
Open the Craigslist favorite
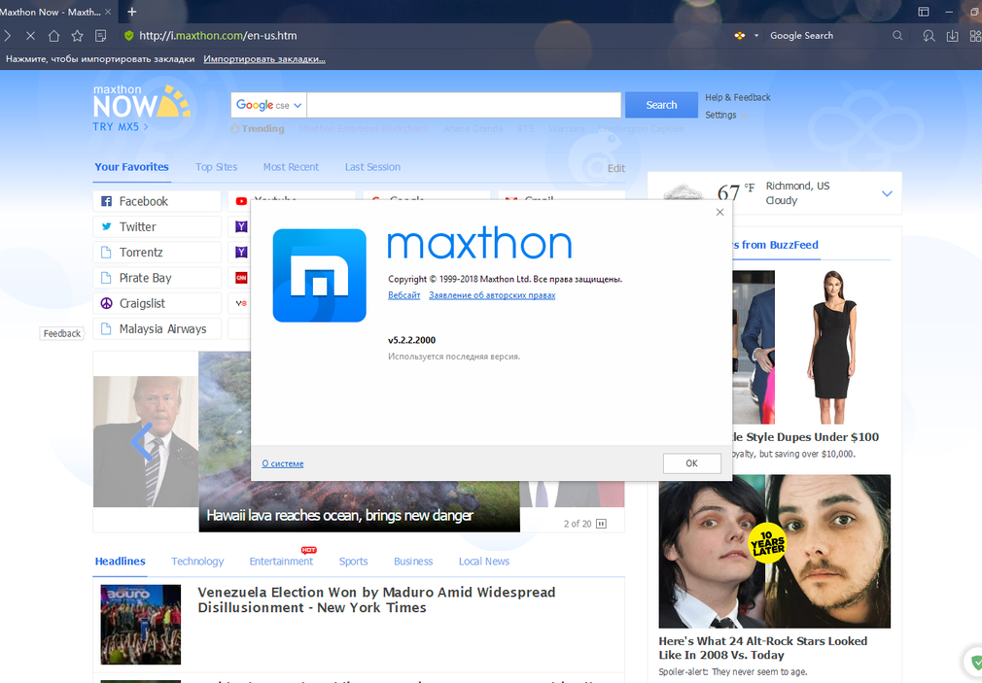pyautogui.click(x=158, y=304)
